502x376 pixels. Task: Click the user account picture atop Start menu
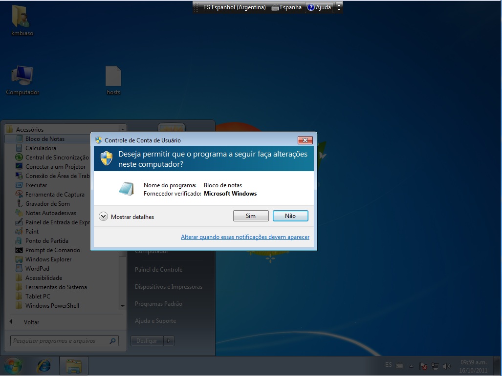click(172, 128)
